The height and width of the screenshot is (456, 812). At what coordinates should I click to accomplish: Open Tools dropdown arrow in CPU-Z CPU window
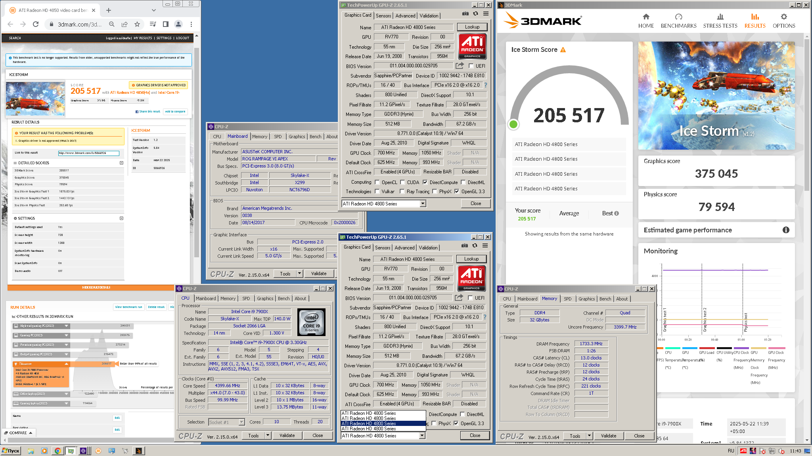tap(268, 435)
